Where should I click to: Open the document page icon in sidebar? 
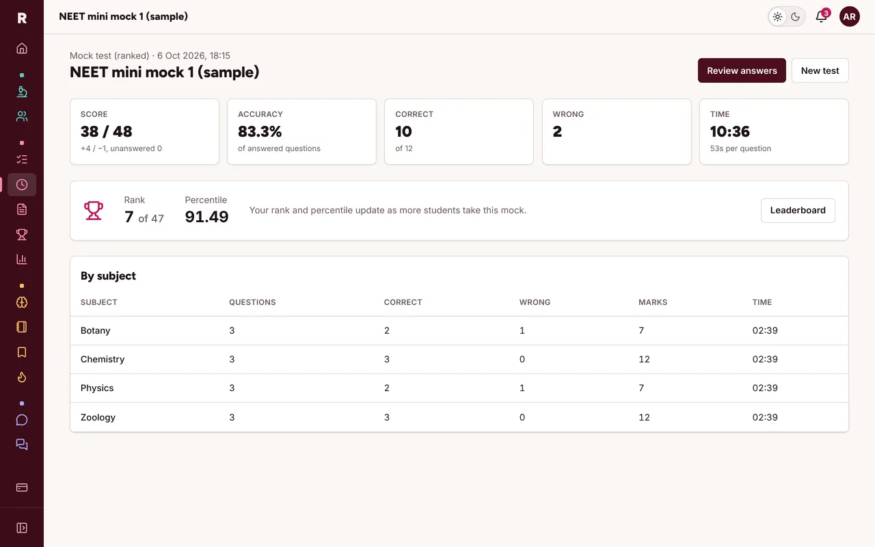click(22, 209)
